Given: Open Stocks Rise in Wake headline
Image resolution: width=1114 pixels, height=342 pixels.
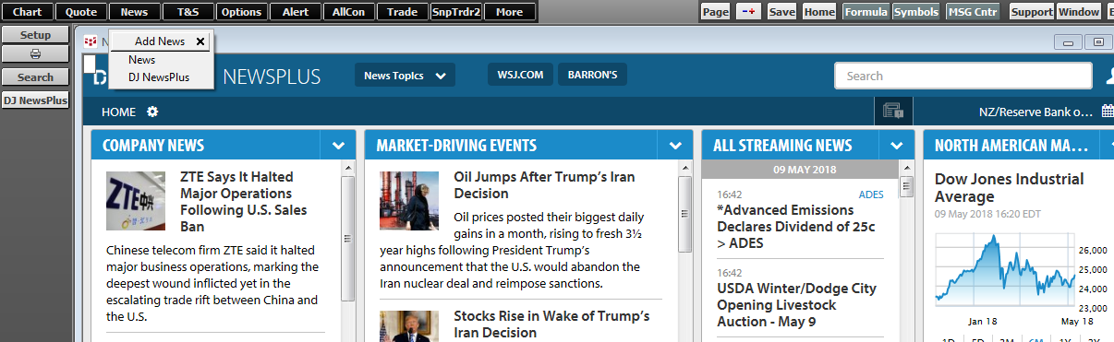Looking at the screenshot, I should click(x=551, y=324).
